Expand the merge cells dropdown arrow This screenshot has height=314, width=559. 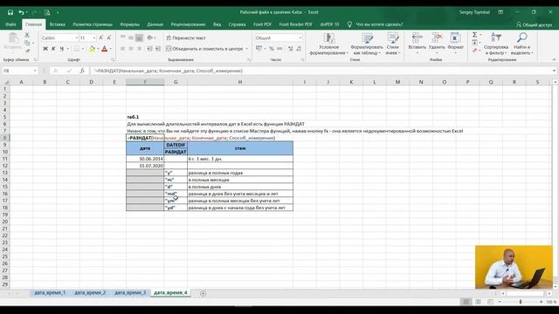[x=246, y=49]
